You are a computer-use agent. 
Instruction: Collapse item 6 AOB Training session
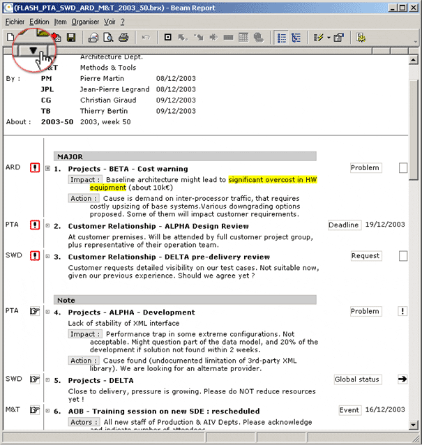(47, 411)
